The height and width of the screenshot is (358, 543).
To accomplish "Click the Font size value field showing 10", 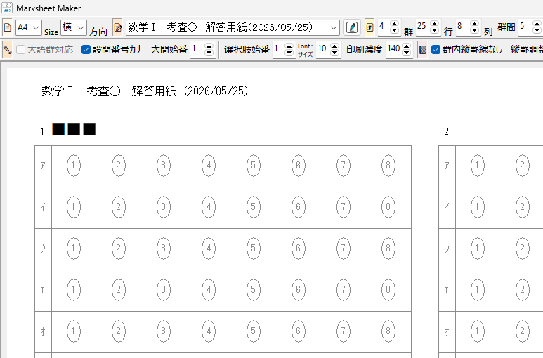I will (x=322, y=50).
